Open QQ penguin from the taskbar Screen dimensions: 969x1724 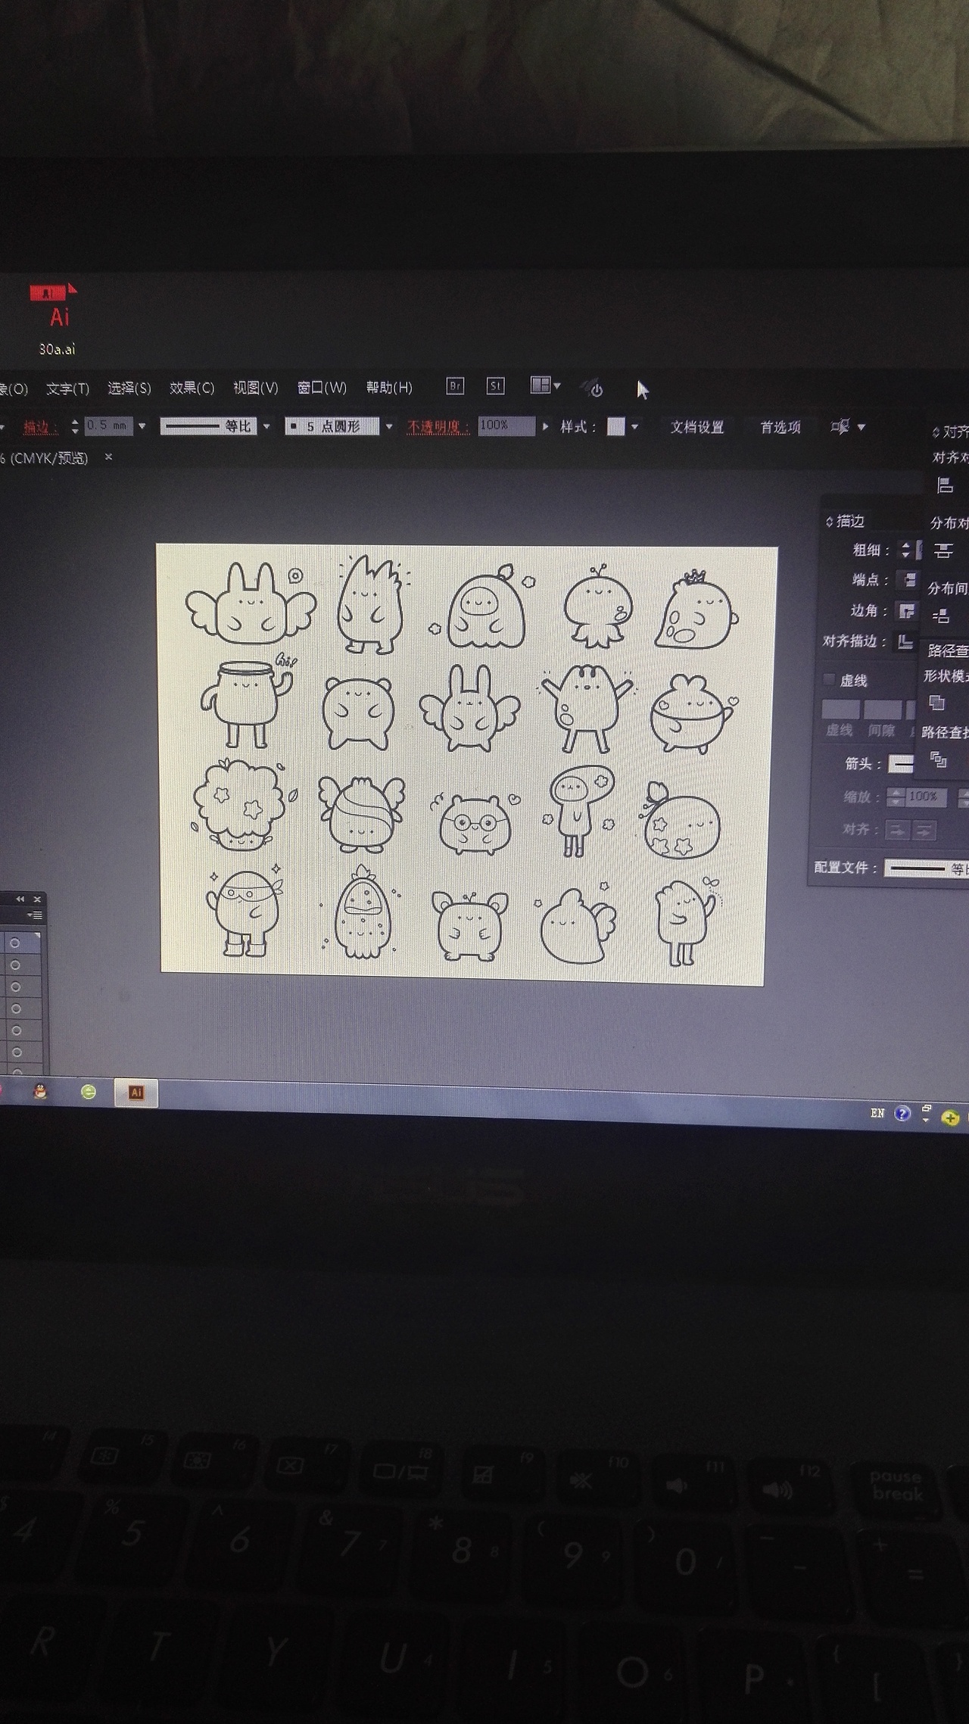click(40, 1091)
